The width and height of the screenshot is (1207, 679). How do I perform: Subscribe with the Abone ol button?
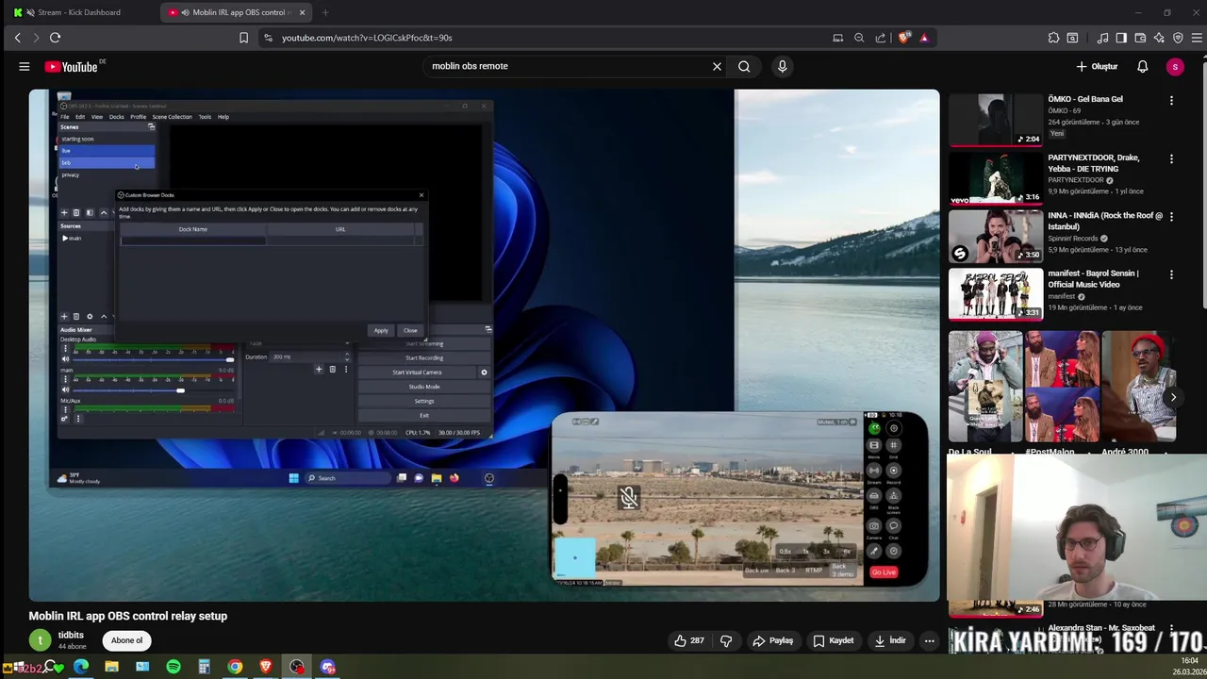[x=126, y=640]
